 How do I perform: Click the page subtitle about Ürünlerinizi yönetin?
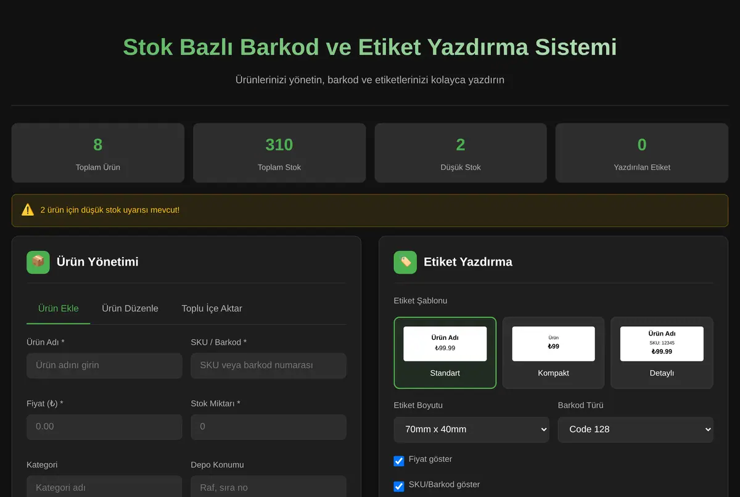(370, 80)
